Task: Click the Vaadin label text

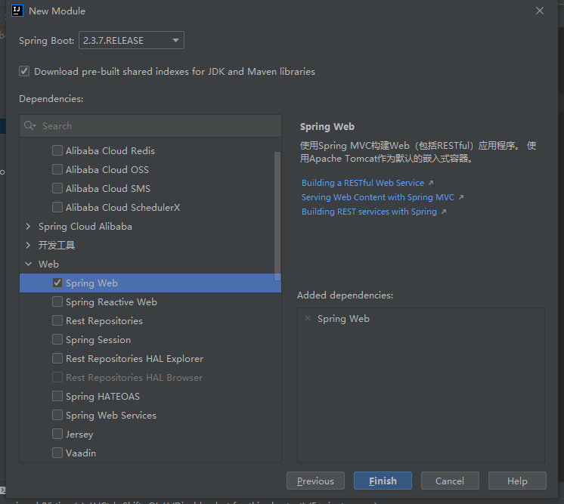Action: click(x=81, y=453)
